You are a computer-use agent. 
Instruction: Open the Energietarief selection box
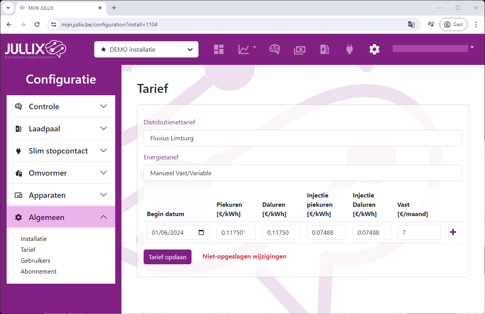pyautogui.click(x=303, y=173)
